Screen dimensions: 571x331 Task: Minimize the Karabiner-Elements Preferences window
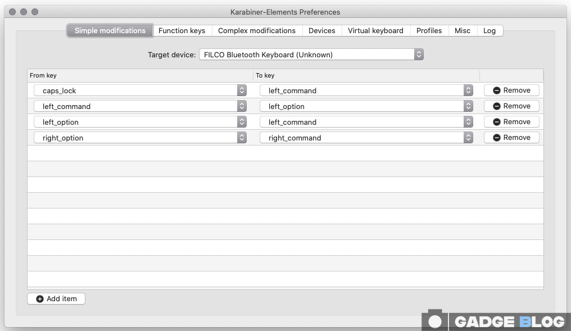24,12
